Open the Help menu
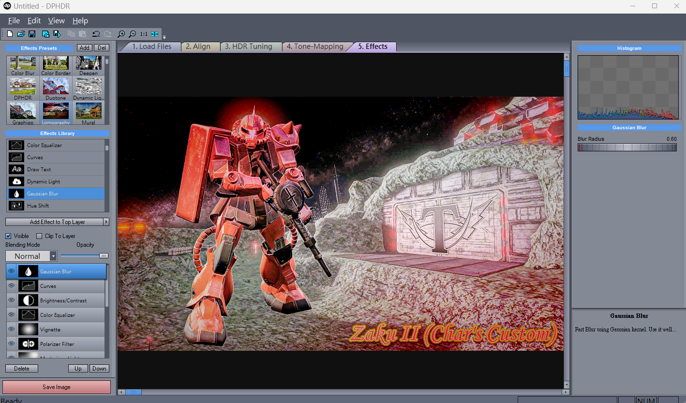Viewport: 686px width, 403px height. point(80,20)
